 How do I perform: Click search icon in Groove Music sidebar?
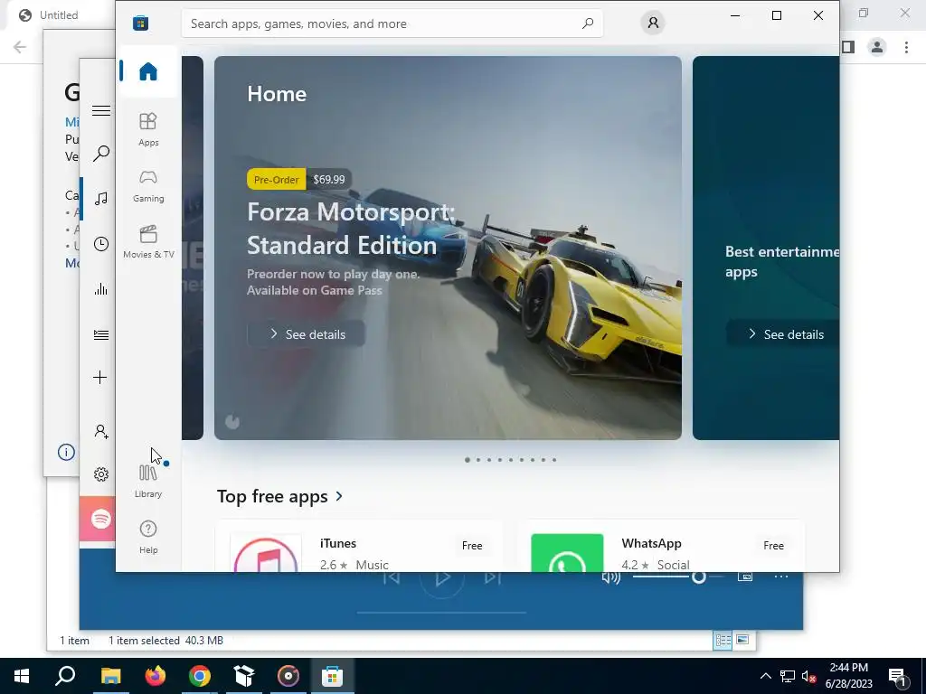coord(101,154)
